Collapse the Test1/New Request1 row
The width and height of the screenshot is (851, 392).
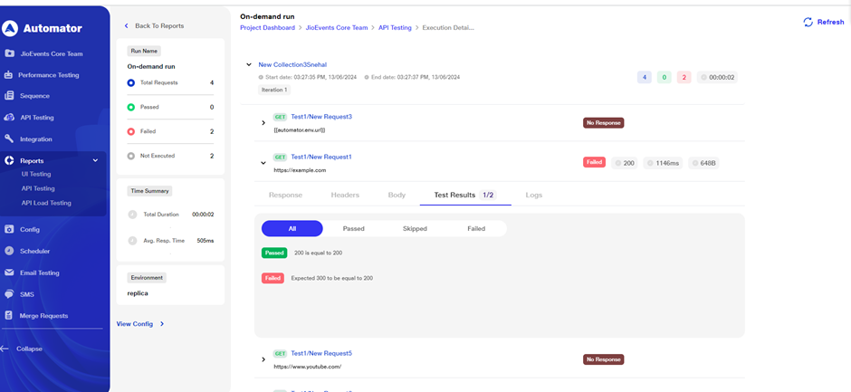pos(263,162)
